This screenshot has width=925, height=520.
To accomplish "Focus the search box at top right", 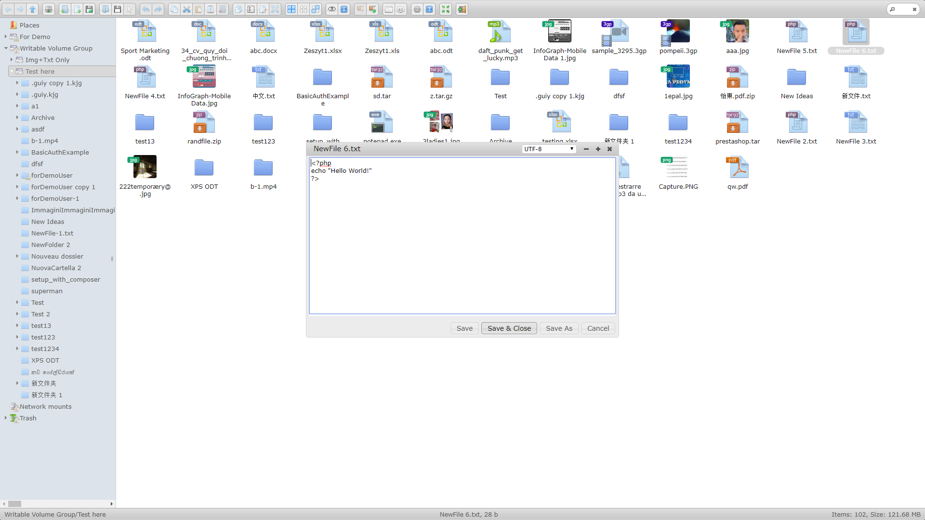I will pyautogui.click(x=903, y=9).
